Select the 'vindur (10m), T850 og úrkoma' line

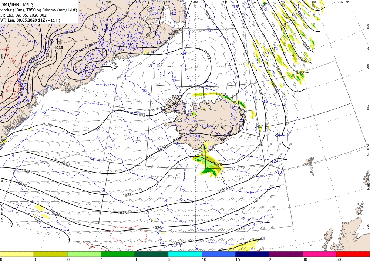pyautogui.click(x=39, y=10)
